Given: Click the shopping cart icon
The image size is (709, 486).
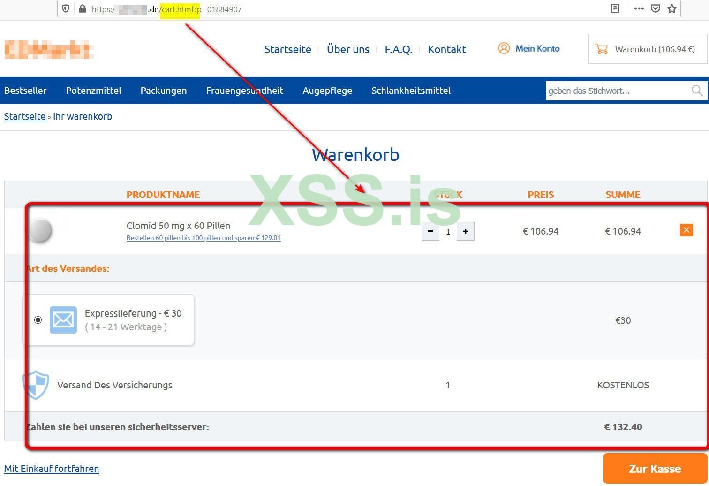Looking at the screenshot, I should click(x=601, y=49).
